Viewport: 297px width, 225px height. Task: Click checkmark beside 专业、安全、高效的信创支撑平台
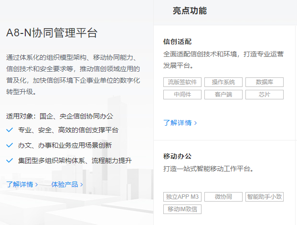point(10,130)
